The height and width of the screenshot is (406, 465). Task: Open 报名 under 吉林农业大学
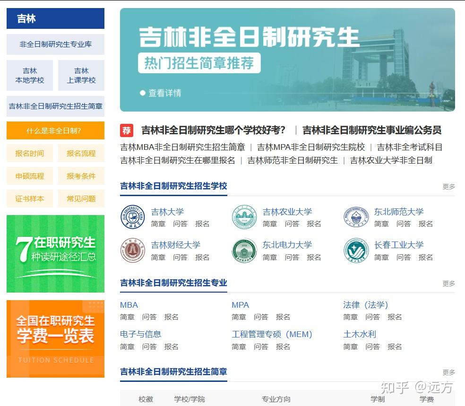point(314,224)
